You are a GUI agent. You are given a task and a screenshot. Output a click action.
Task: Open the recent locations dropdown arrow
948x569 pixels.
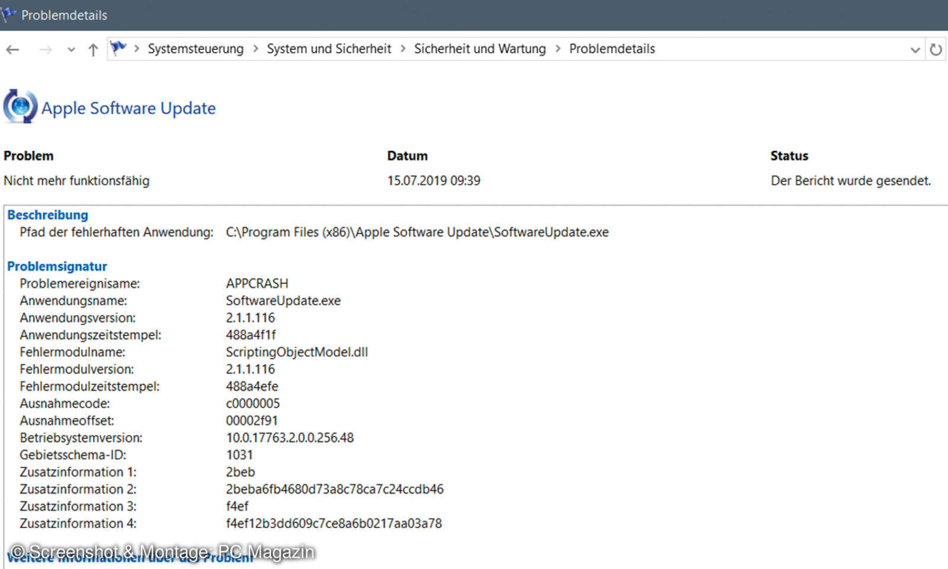point(71,50)
